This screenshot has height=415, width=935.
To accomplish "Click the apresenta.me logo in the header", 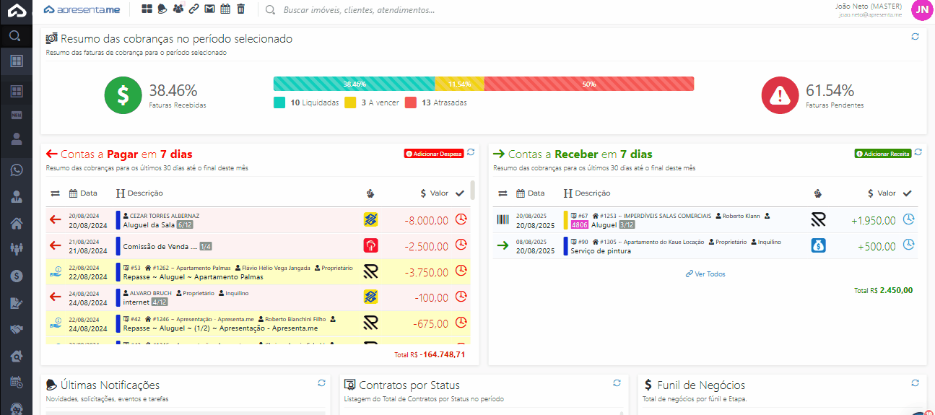I will pyautogui.click(x=82, y=10).
